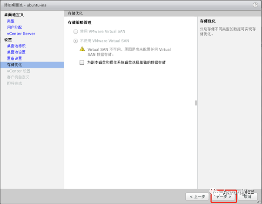Click the Virtual SAN 不可用 warning message

coord(129,52)
